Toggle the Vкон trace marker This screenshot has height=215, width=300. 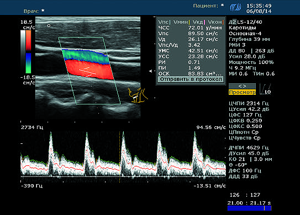click(215, 22)
